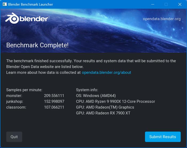Open the opendata.blender.org/about link
Image resolution: width=187 pixels, height=148 pixels.
(x=106, y=72)
